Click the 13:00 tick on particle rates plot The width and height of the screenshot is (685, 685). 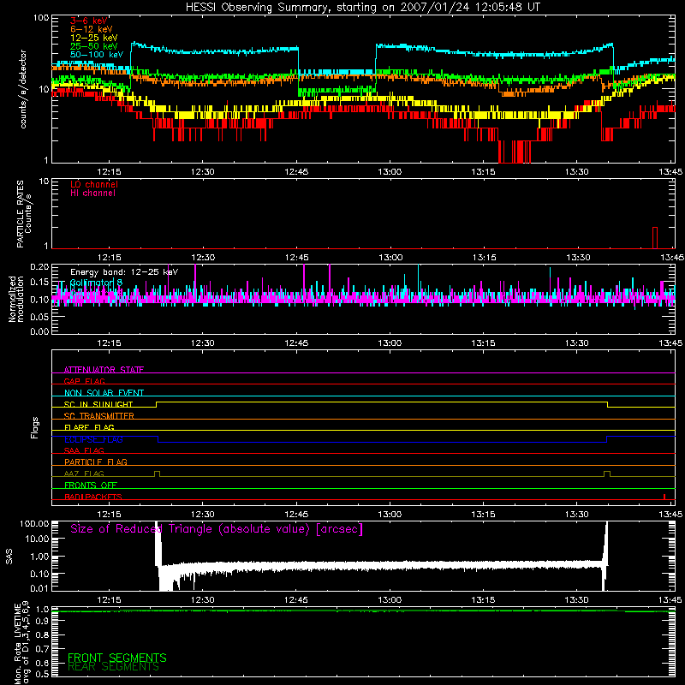coord(390,258)
